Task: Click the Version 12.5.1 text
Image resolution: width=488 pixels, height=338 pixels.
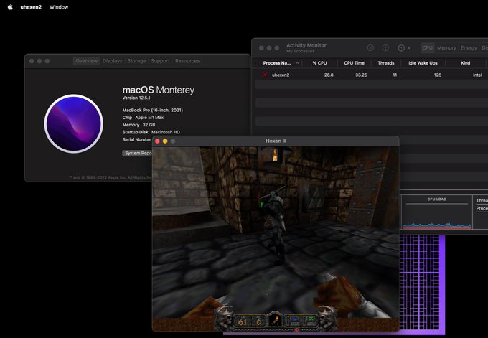Action: click(136, 98)
